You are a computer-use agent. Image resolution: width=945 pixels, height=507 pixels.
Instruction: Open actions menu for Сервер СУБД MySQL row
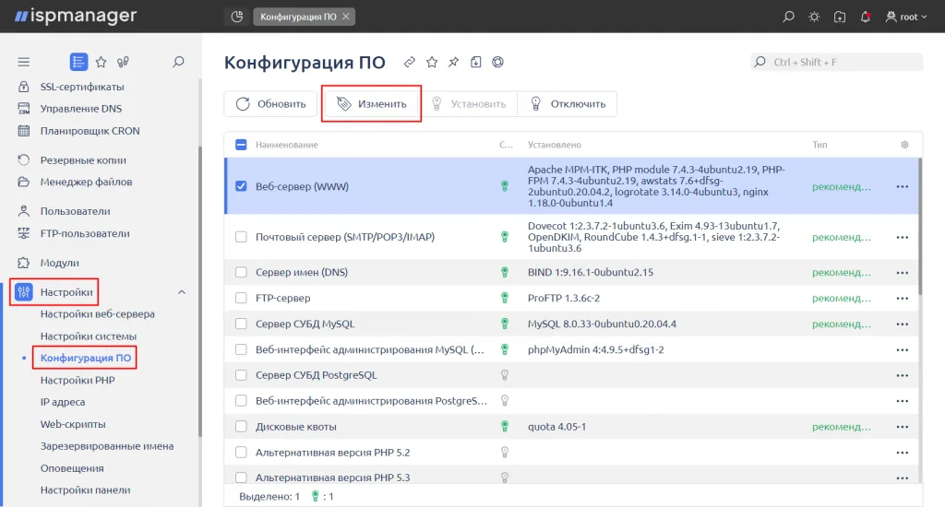903,324
